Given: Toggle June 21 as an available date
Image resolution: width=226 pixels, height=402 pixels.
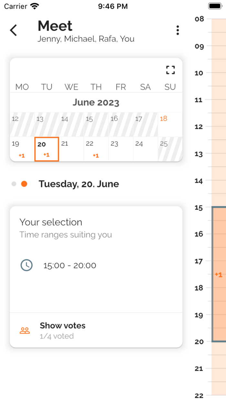Looking at the screenshot, I should (71, 149).
